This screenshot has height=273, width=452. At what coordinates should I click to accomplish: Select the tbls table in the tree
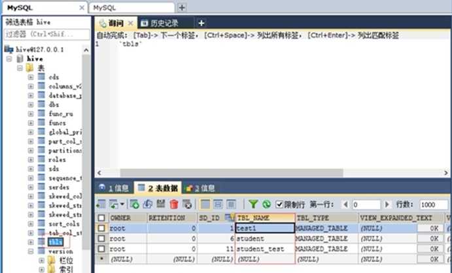point(56,242)
